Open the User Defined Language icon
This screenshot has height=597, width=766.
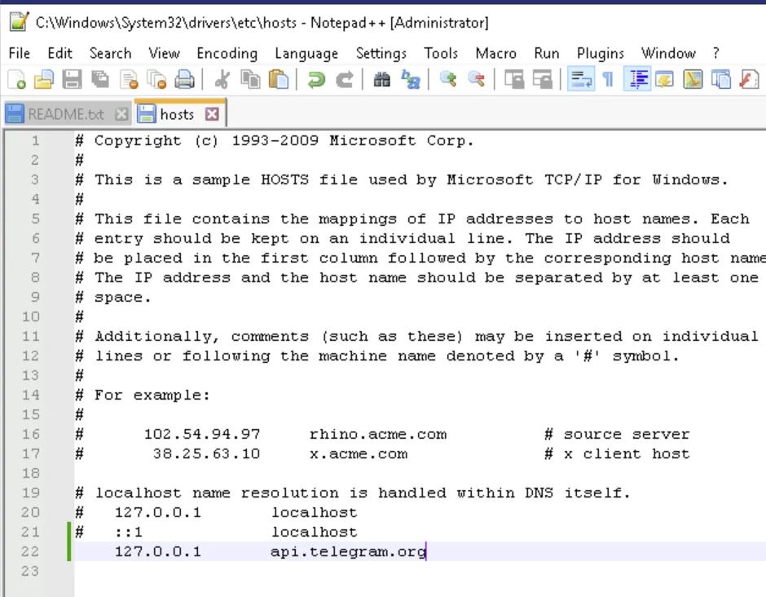pyautogui.click(x=665, y=79)
